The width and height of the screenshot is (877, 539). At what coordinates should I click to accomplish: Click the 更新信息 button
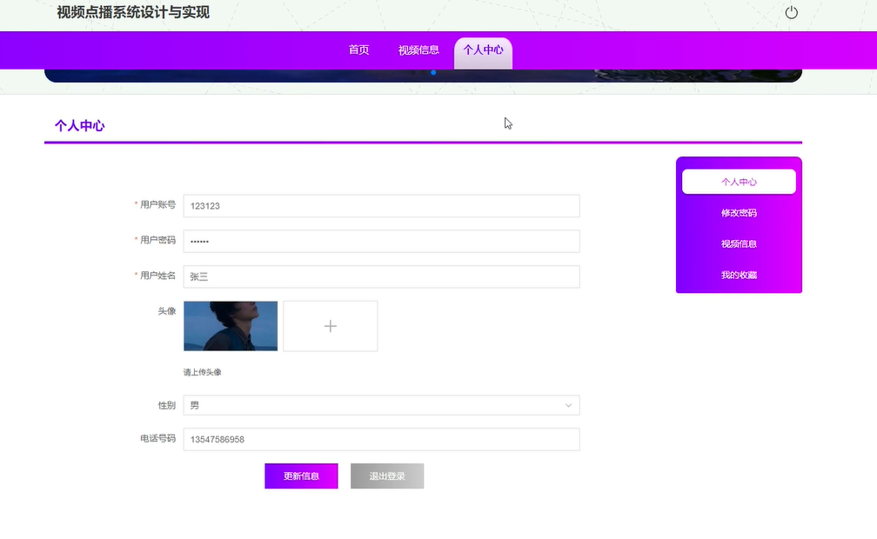point(301,476)
